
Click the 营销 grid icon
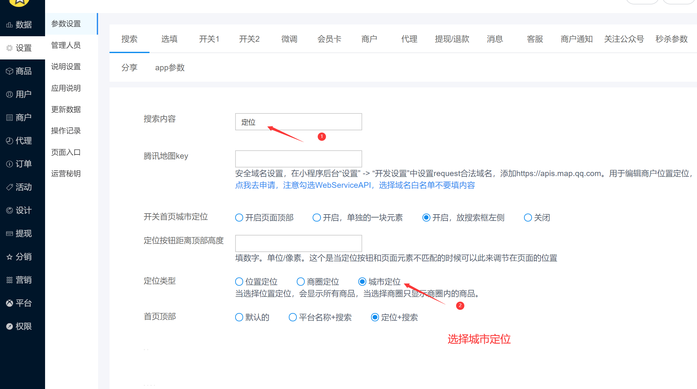(x=10, y=280)
